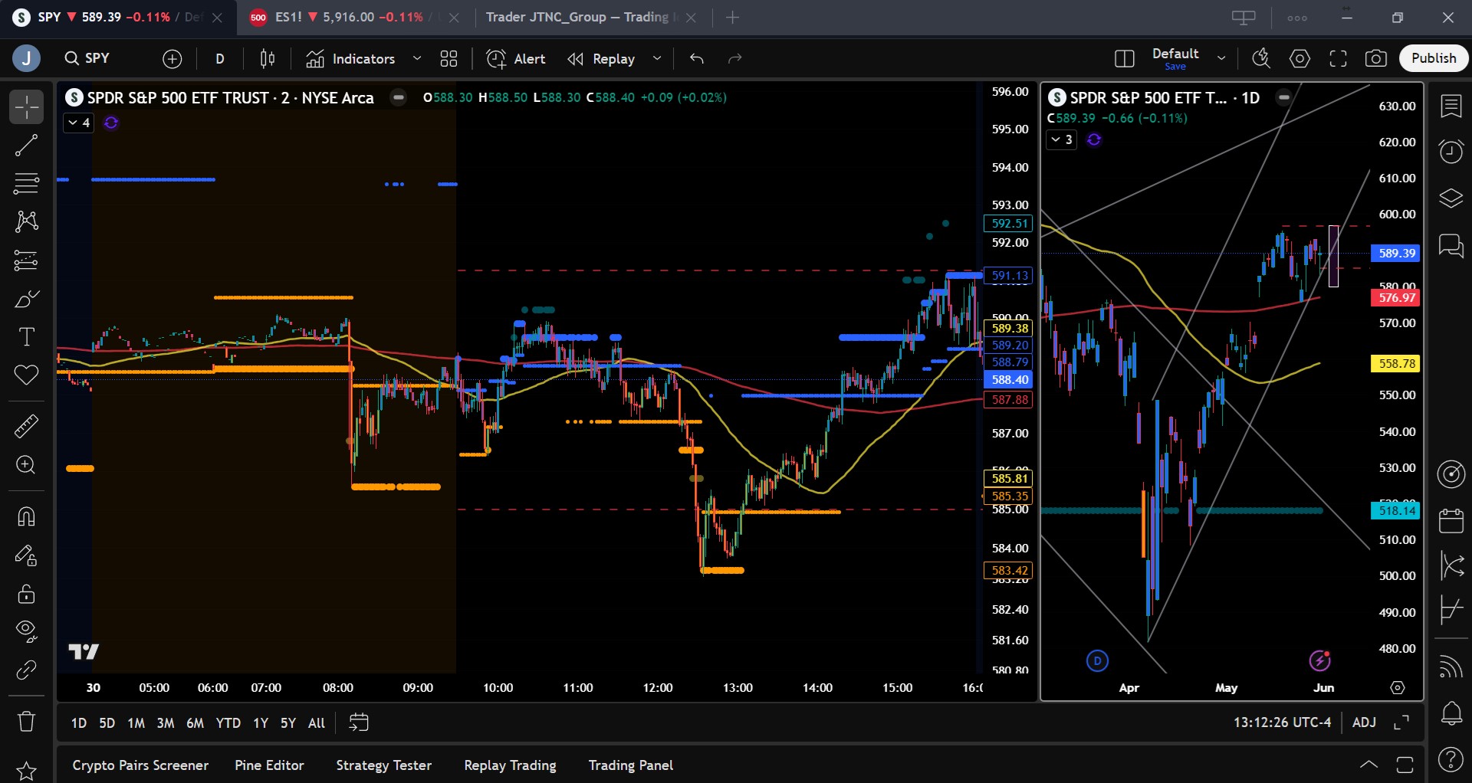Screen dimensions: 1472x783
Task: Open favorites toolbar star icon
Action: [x=26, y=771]
